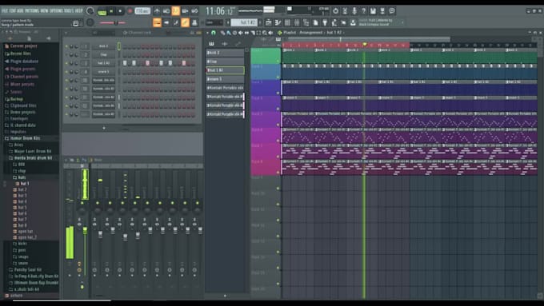The image size is (544, 306).
Task: Mute the snare 1 channel via its LED
Action: 66,72
